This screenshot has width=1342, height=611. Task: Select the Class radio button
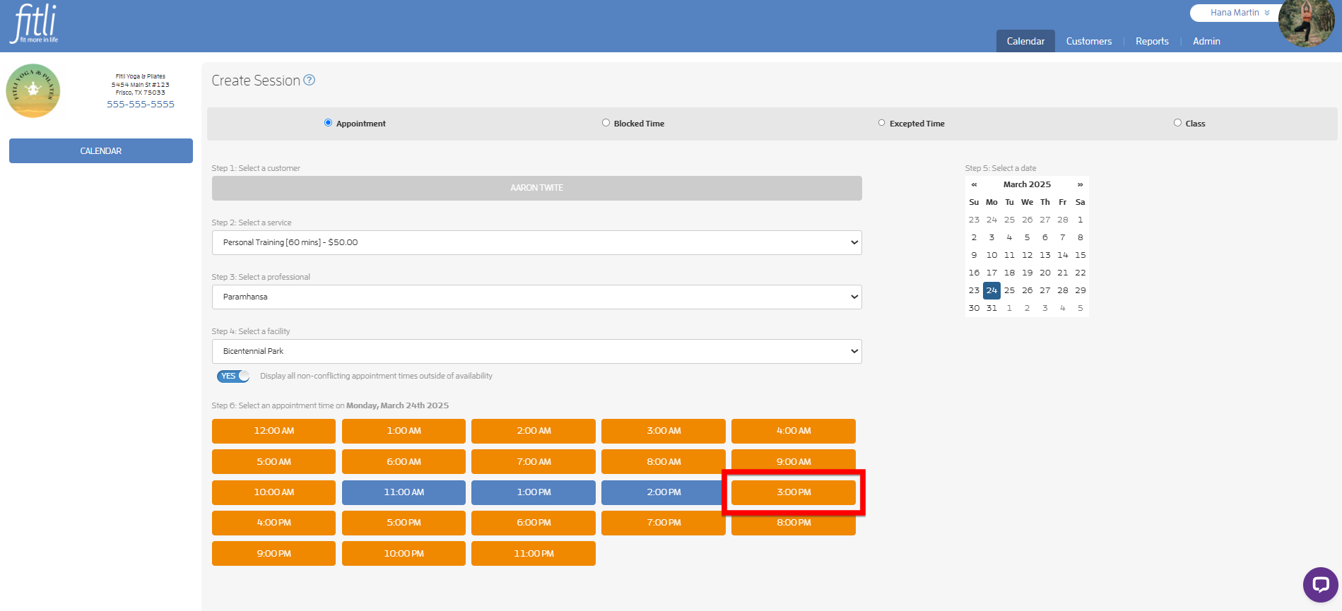[1177, 123]
